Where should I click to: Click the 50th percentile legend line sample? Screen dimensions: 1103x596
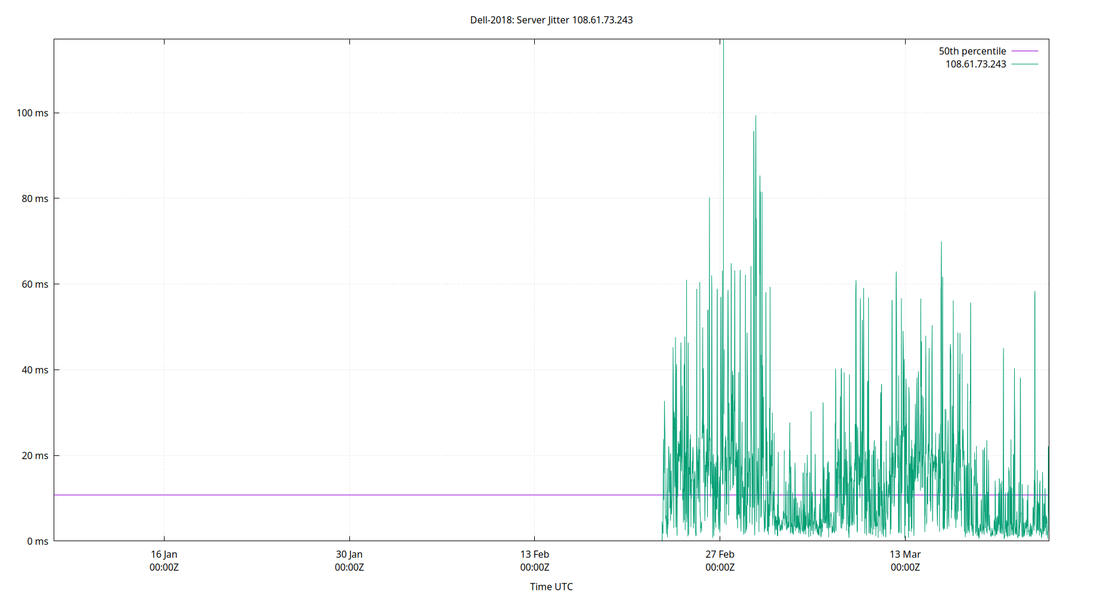1024,51
